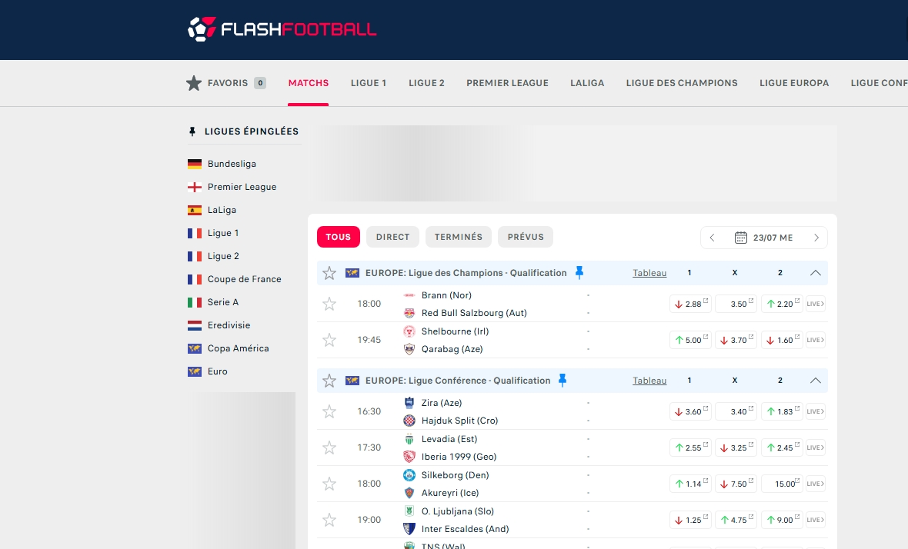Select the MATCHS tab

(x=309, y=83)
